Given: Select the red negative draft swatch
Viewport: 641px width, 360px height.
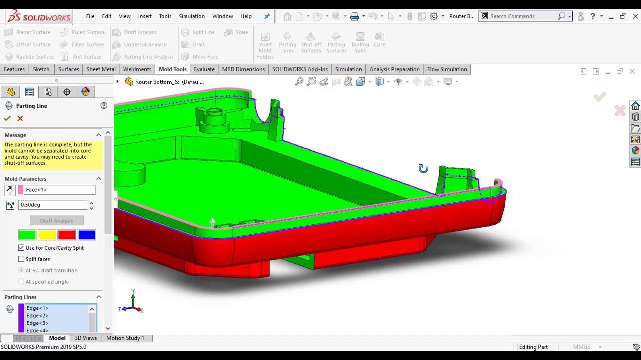Looking at the screenshot, I should coord(66,235).
